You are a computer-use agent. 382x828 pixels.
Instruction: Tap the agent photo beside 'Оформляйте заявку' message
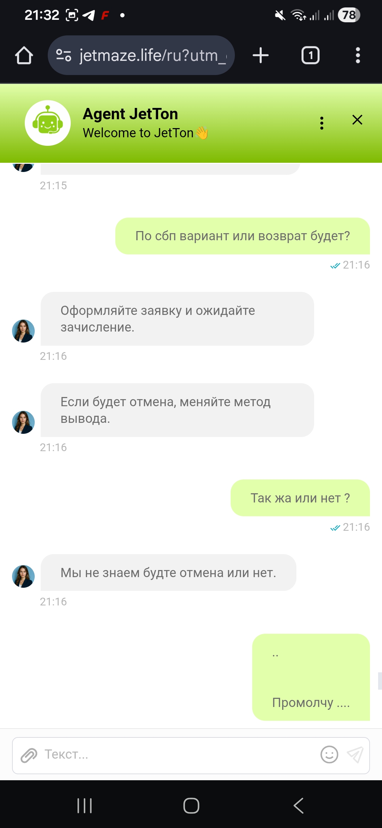[23, 331]
